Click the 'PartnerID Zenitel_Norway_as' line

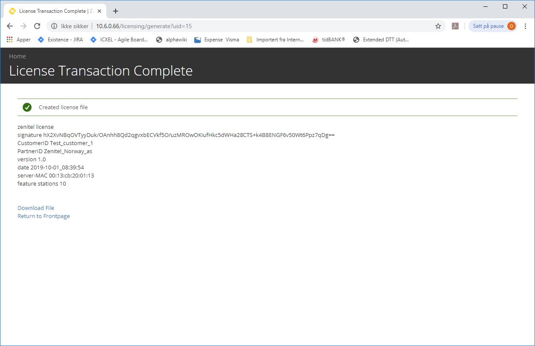55,151
